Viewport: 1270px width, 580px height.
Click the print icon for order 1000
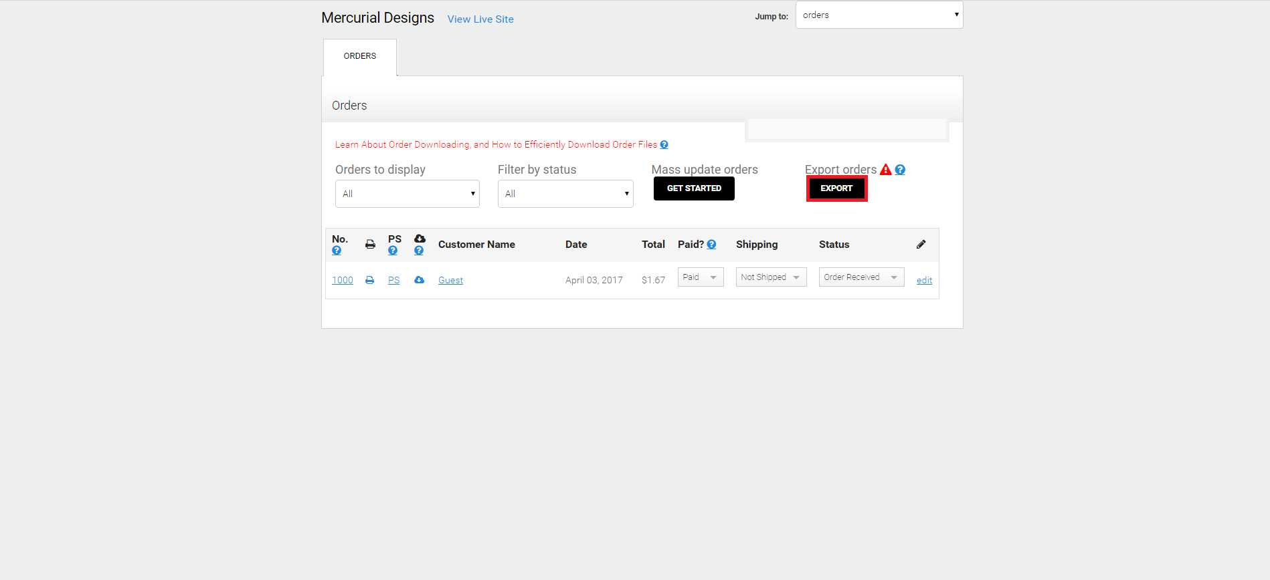[369, 280]
